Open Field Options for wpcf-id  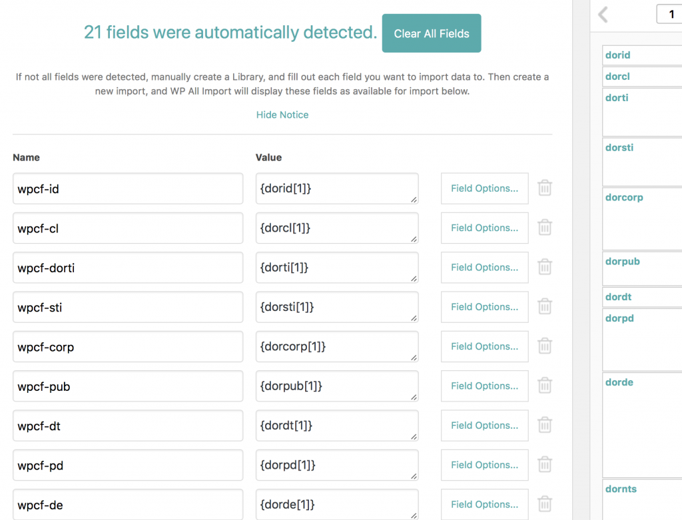click(485, 188)
